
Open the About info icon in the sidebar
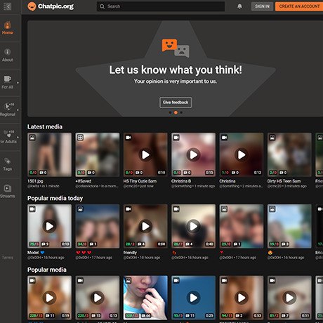[8, 52]
